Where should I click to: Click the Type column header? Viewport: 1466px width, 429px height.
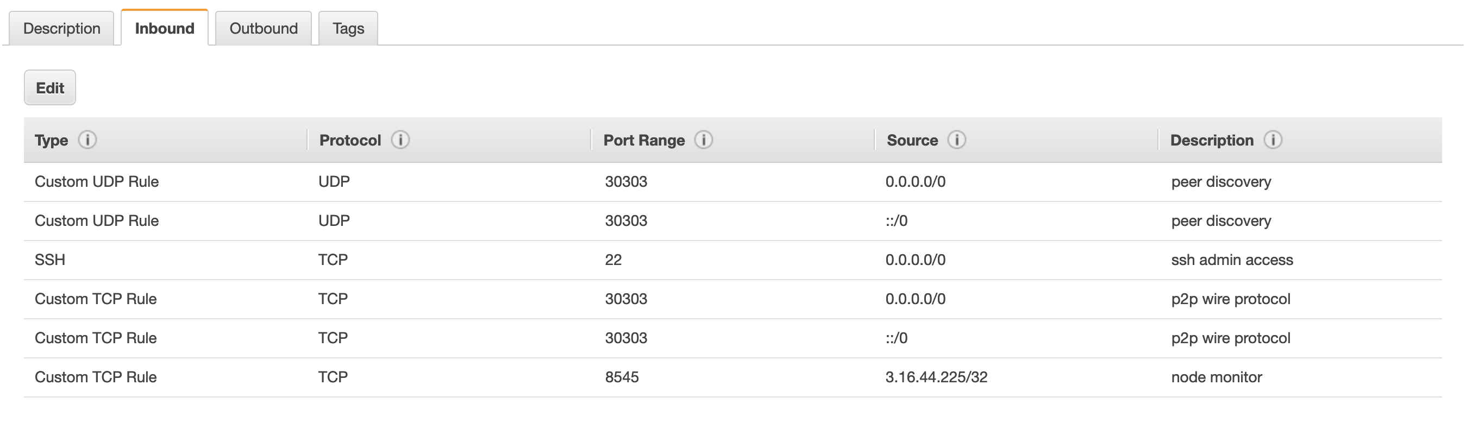pyautogui.click(x=50, y=140)
